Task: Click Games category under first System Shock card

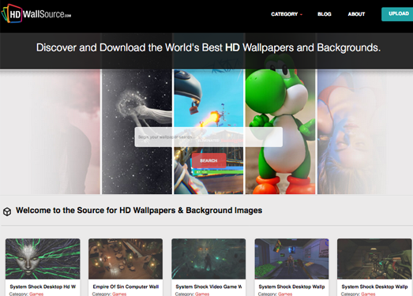Action: tap(36, 294)
